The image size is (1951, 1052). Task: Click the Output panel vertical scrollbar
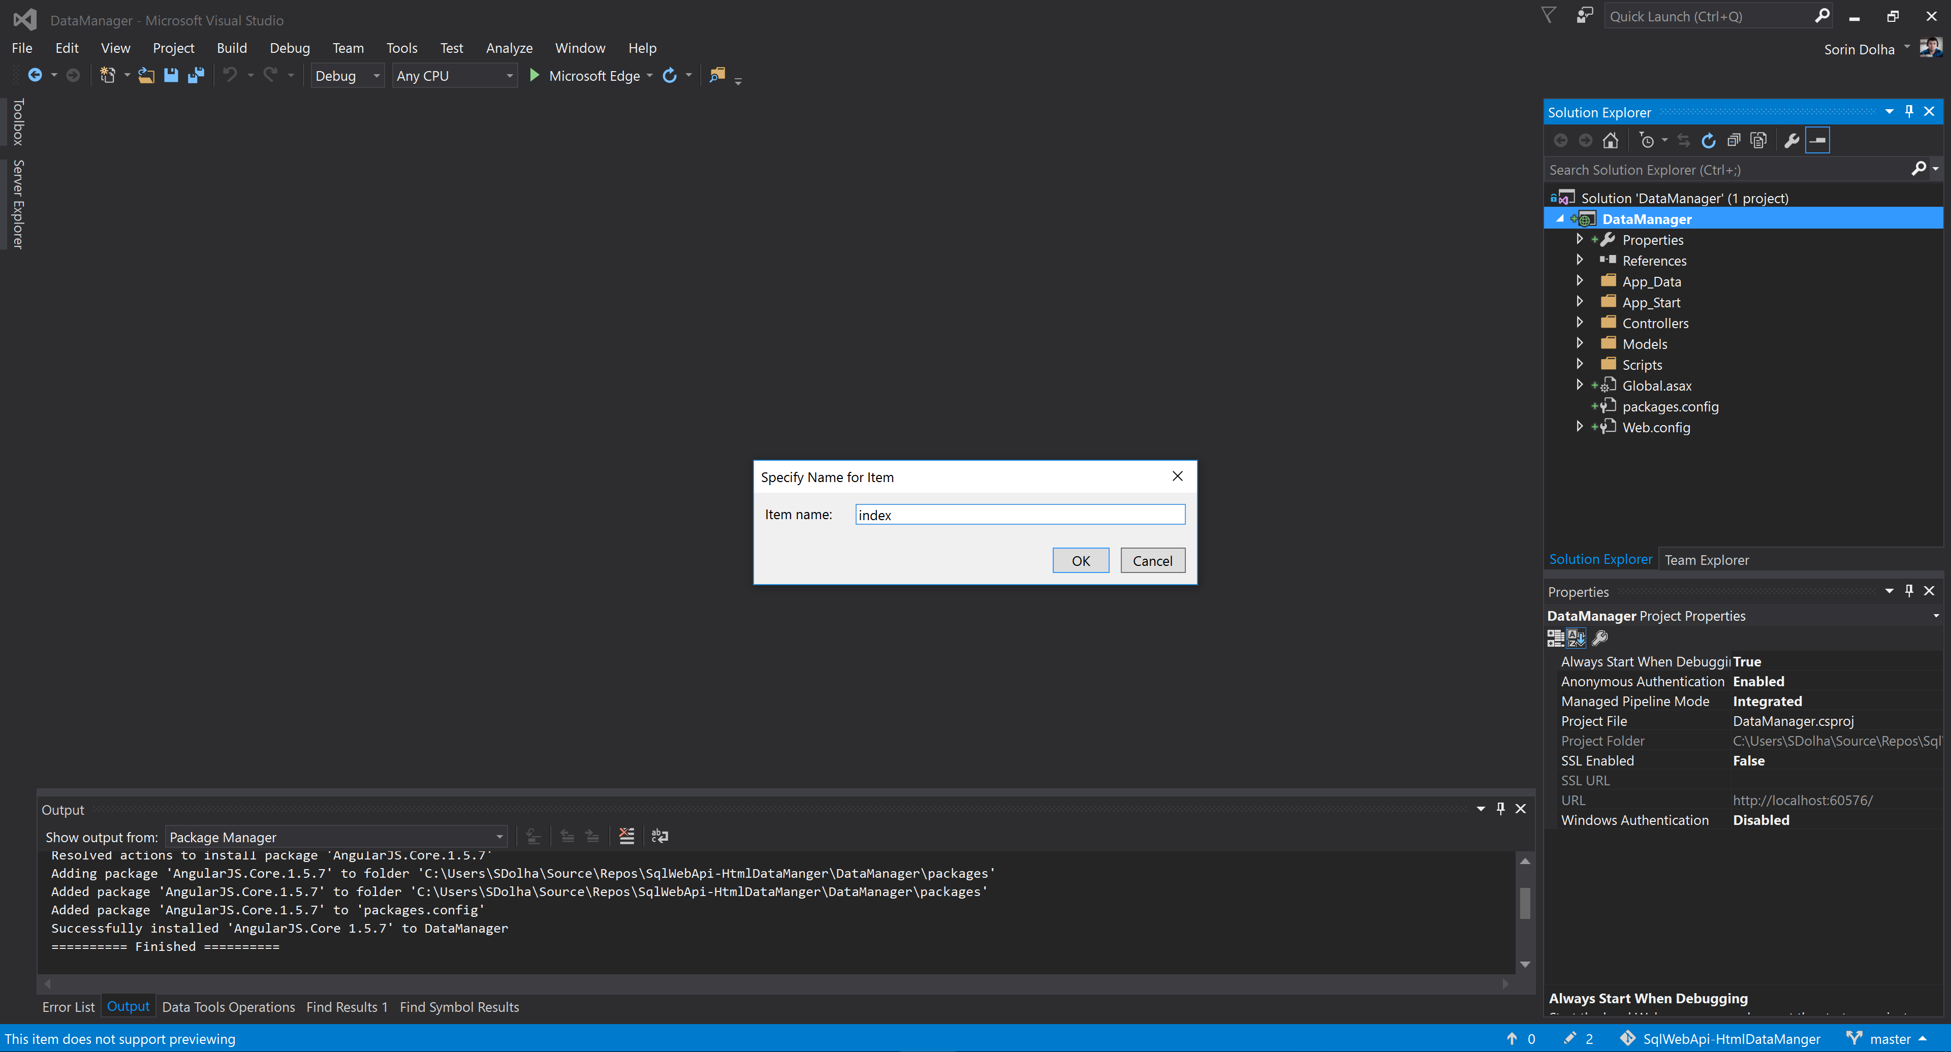(1525, 903)
